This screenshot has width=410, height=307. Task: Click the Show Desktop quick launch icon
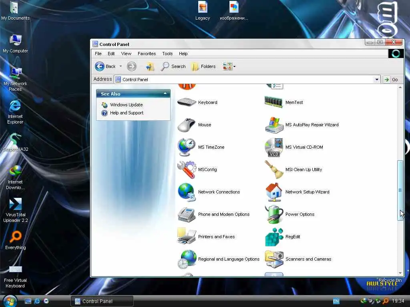point(28,301)
